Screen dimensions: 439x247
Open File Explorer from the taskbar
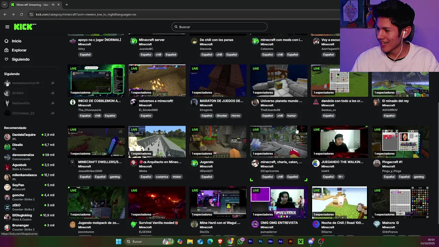190,242
